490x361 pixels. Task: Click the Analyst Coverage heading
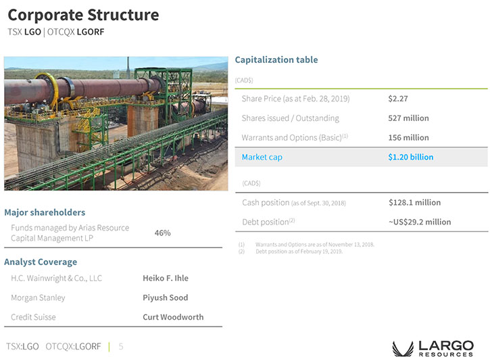click(41, 262)
